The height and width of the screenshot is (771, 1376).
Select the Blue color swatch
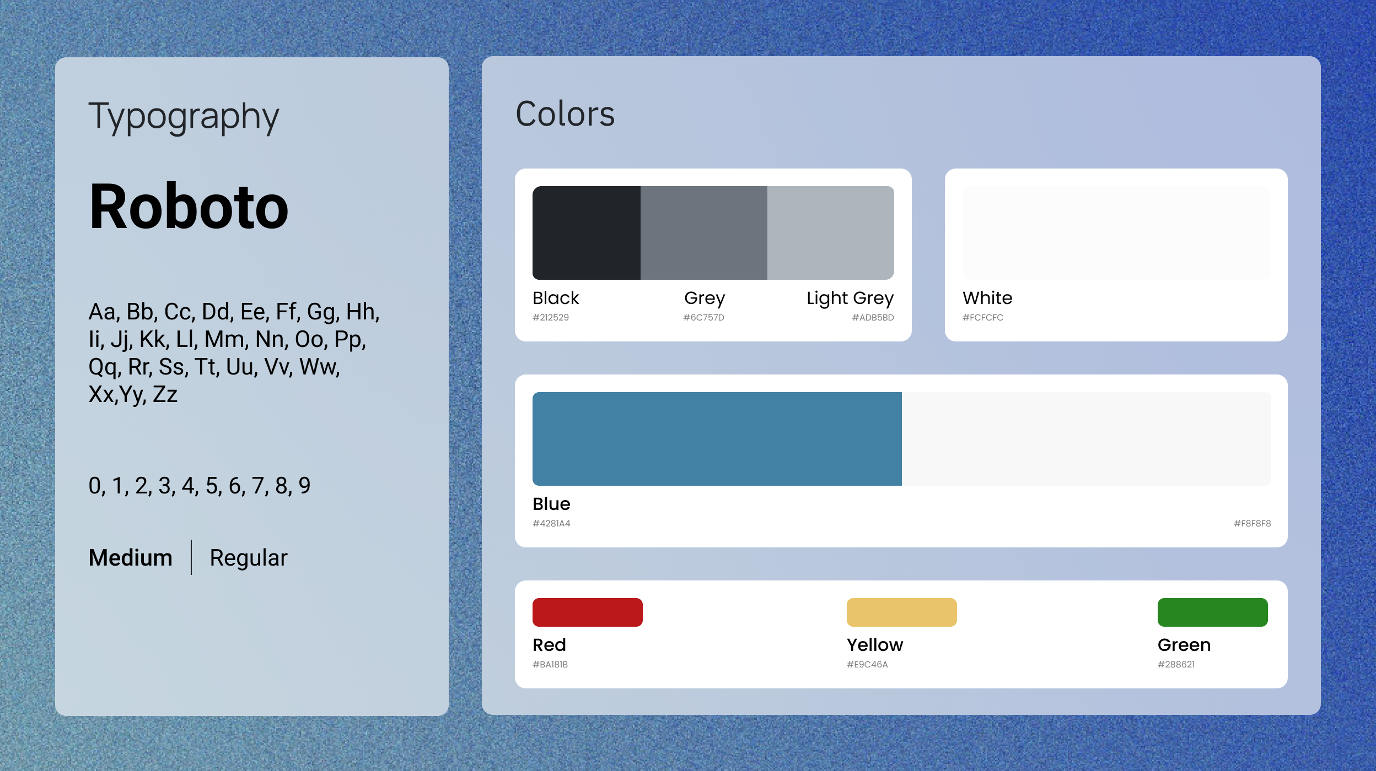click(x=717, y=439)
